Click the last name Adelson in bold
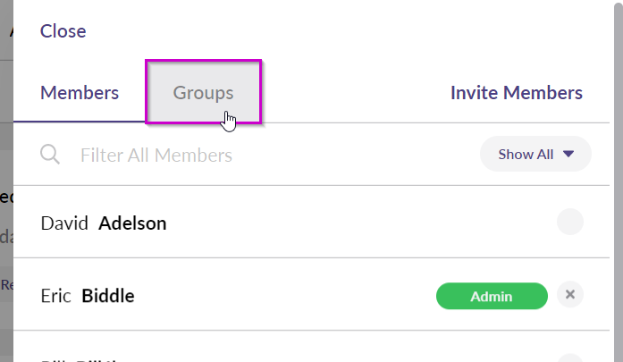Screen dimensions: 623x362 132,223
